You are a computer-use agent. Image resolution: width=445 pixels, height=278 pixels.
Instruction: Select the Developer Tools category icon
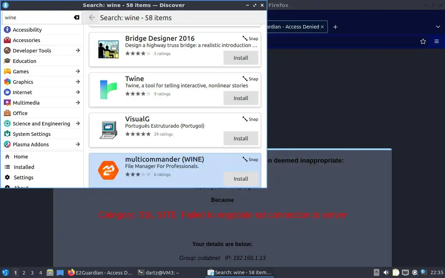click(7, 51)
